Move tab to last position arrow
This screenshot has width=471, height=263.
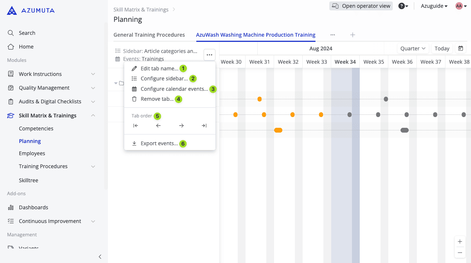tap(204, 126)
